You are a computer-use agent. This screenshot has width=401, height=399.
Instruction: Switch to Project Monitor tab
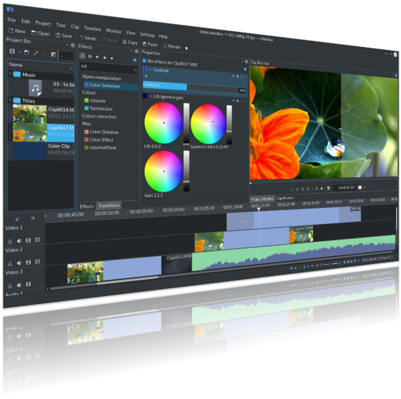(262, 199)
